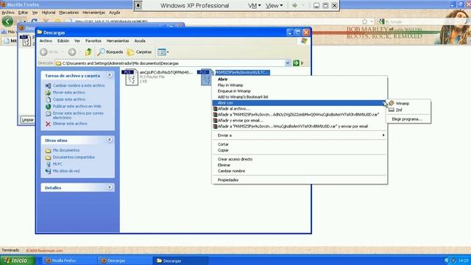Click the Explorer Back arrow icon
The width and height of the screenshot is (471, 265).
[44, 52]
